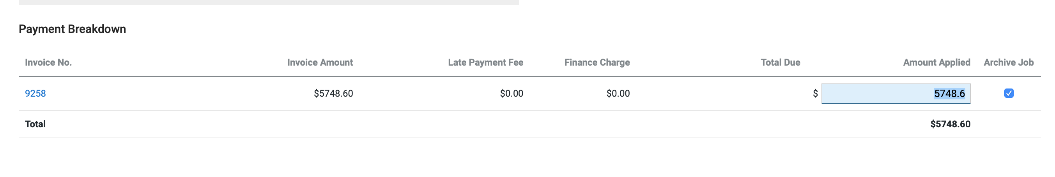Click the Payment Breakdown heading
The image size is (1055, 177).
[73, 29]
